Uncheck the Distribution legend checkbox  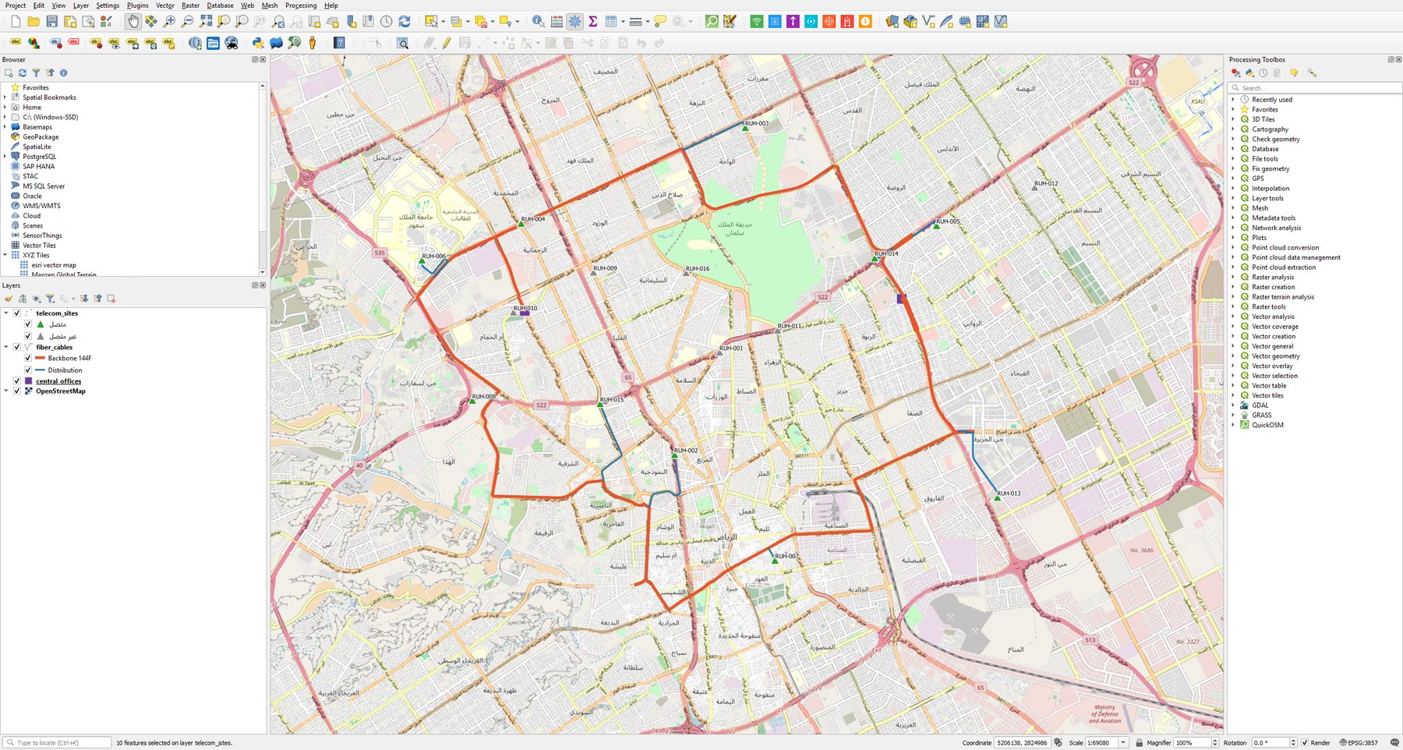point(28,370)
